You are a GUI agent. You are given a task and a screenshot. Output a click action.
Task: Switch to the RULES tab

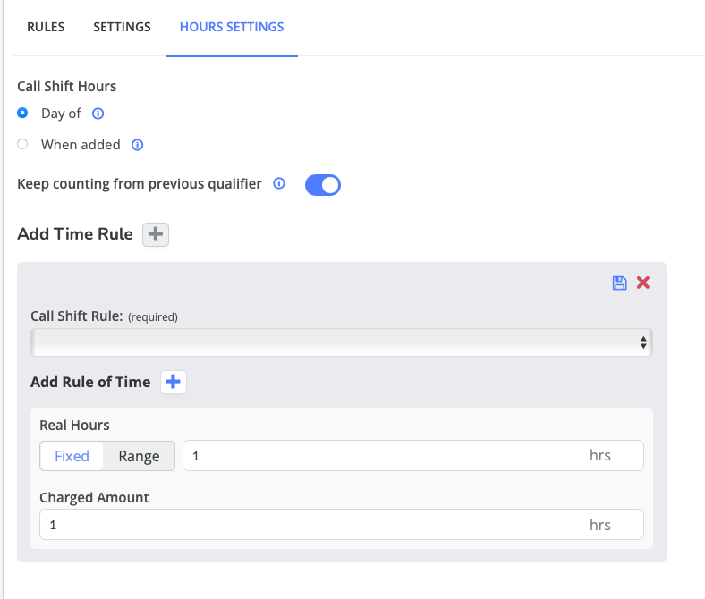[46, 27]
